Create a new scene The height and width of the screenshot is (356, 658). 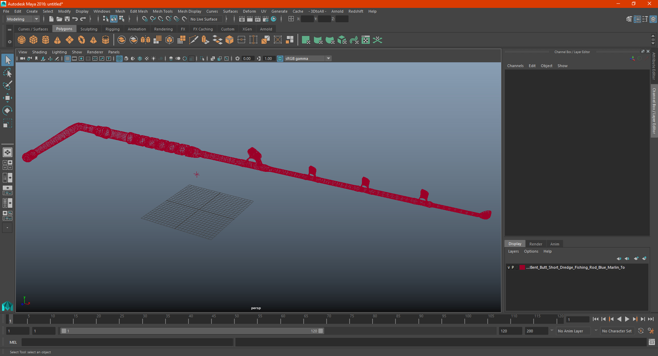(51, 19)
